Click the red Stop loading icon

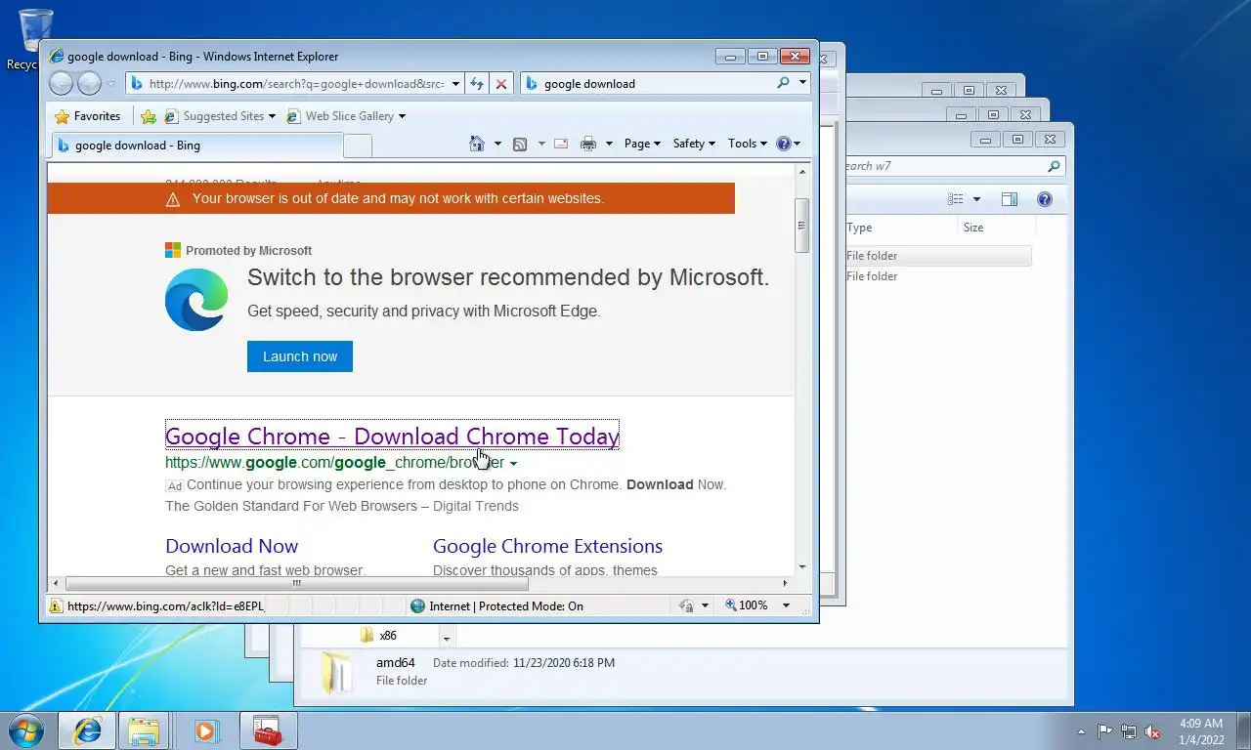click(x=501, y=84)
